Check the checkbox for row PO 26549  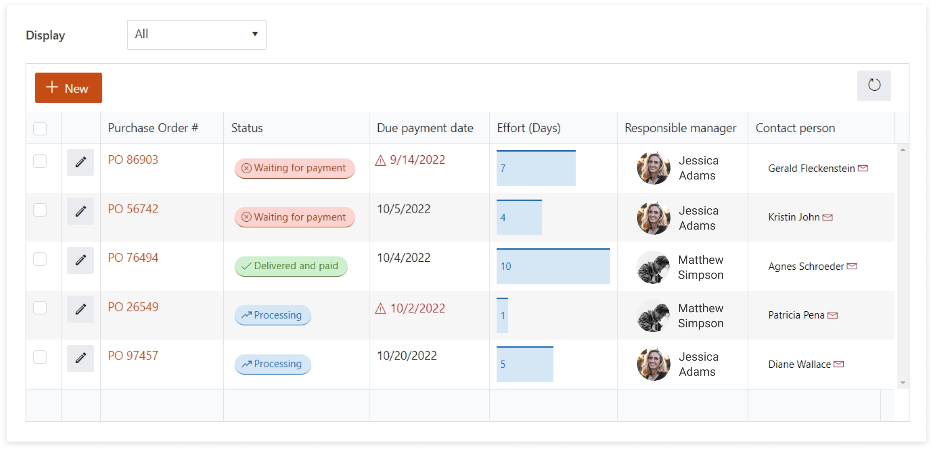coord(40,308)
